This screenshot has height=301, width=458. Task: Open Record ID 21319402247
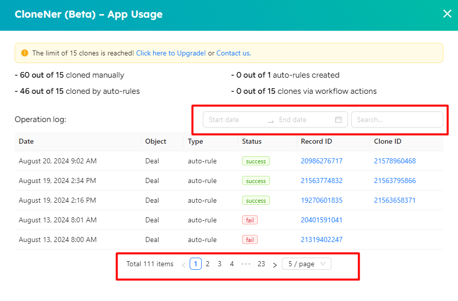pyautogui.click(x=322, y=239)
